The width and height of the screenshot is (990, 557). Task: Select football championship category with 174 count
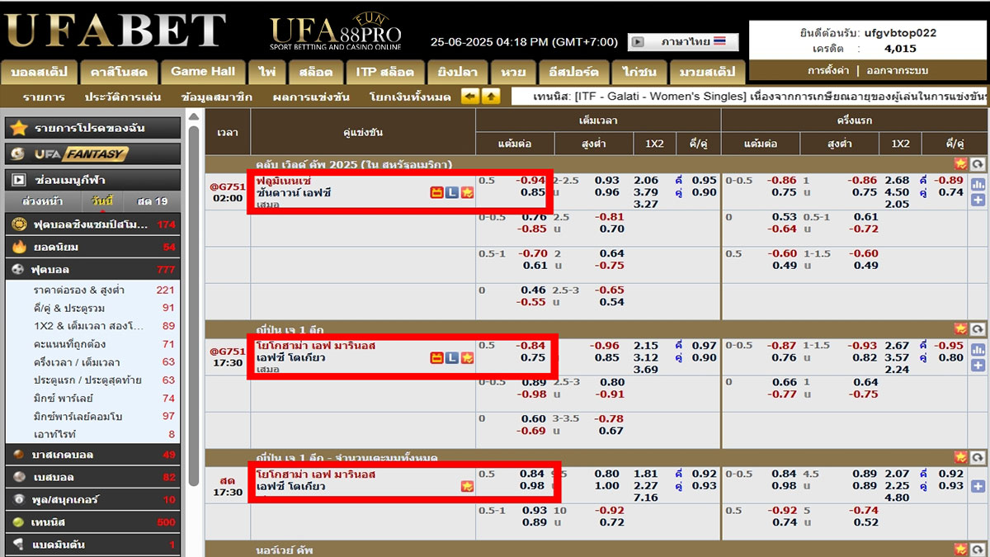[92, 224]
